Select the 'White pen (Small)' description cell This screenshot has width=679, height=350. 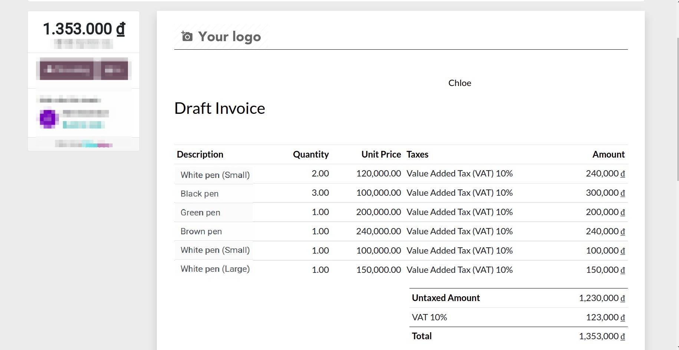215,175
